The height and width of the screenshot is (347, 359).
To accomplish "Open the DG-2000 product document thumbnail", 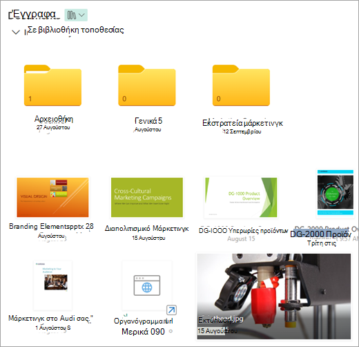I will pyautogui.click(x=336, y=194).
